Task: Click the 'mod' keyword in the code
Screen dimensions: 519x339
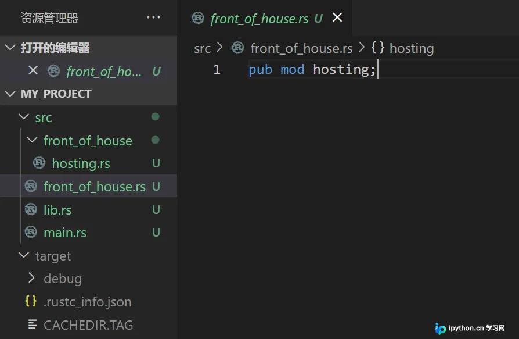Action: click(x=293, y=70)
